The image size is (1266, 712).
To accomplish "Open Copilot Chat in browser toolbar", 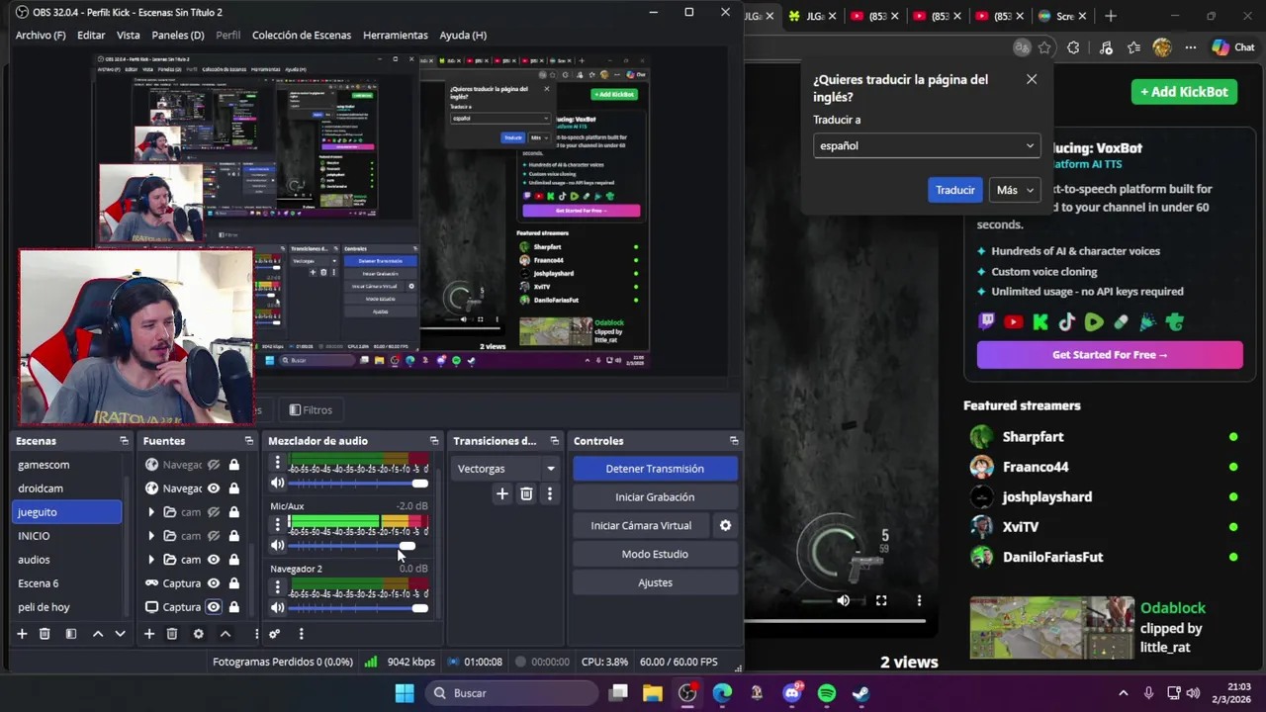I will click(x=1233, y=47).
